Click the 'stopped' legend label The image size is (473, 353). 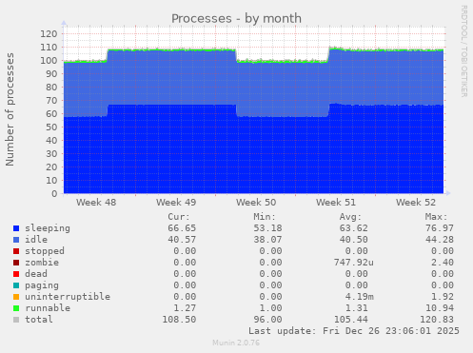(x=45, y=251)
